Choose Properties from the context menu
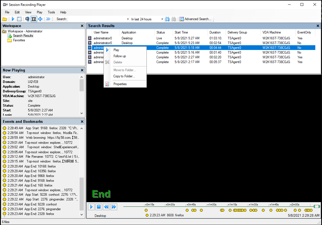This screenshot has width=322, height=225. pyautogui.click(x=120, y=84)
